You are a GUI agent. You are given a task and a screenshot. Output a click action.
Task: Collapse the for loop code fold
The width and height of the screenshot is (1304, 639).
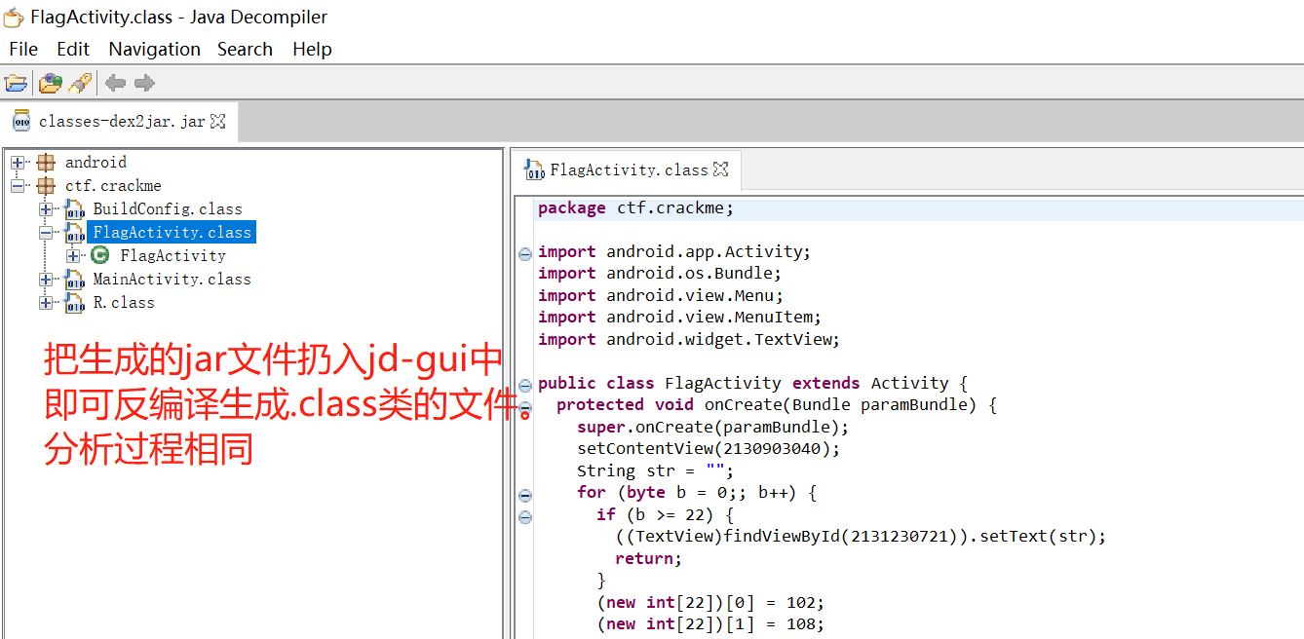[525, 495]
